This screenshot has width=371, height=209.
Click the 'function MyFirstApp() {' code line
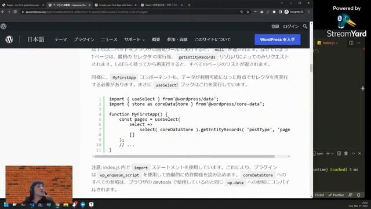[138, 114]
